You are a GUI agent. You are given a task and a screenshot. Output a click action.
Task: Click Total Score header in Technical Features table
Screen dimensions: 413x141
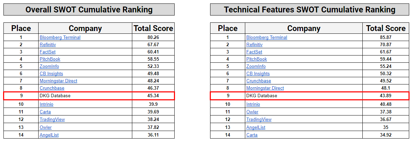(385, 28)
